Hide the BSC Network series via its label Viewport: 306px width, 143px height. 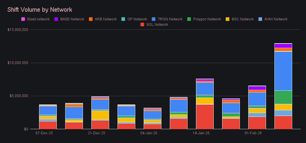pos(243,19)
